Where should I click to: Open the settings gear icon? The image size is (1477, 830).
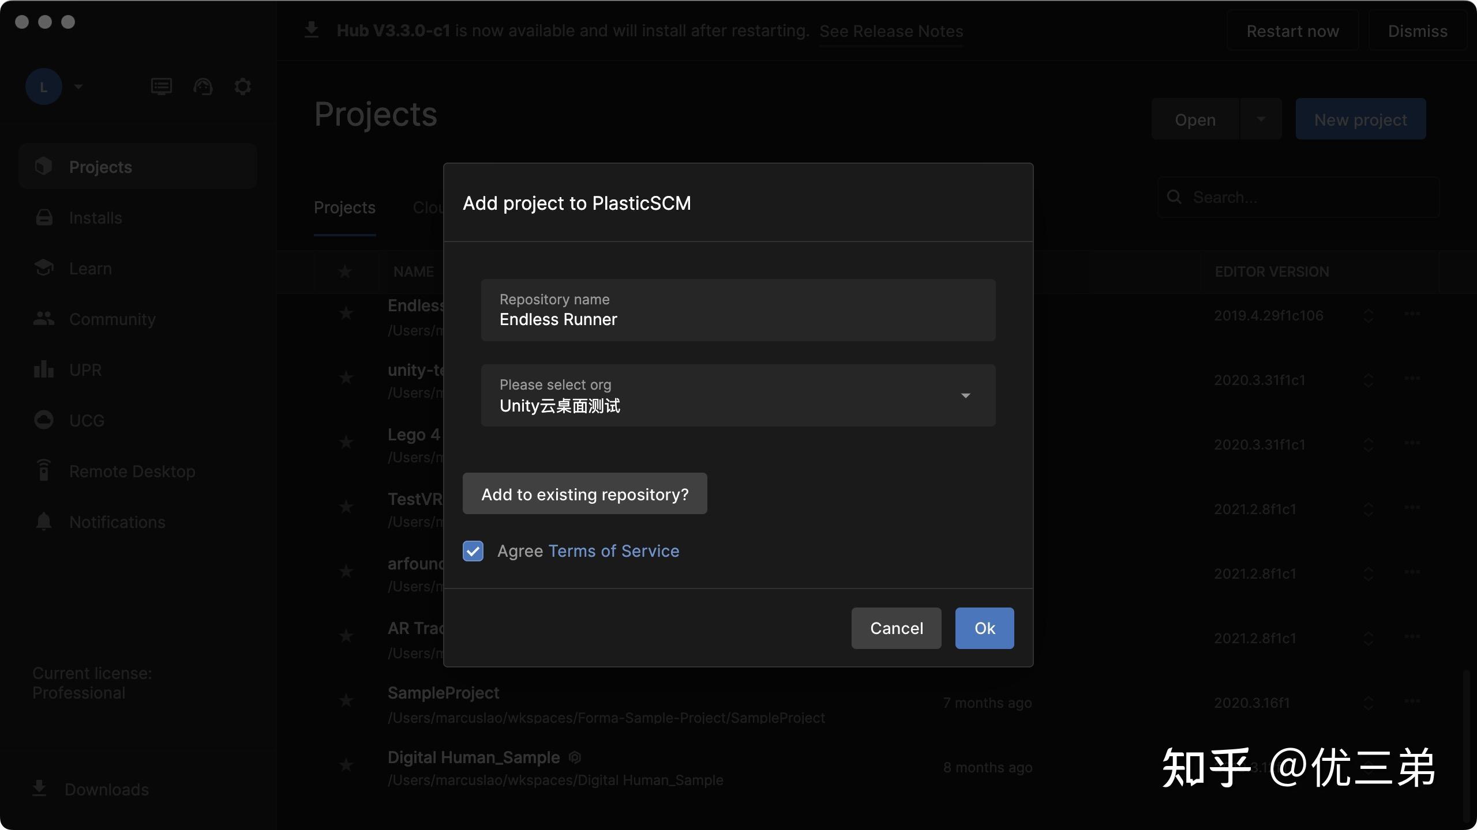click(242, 86)
